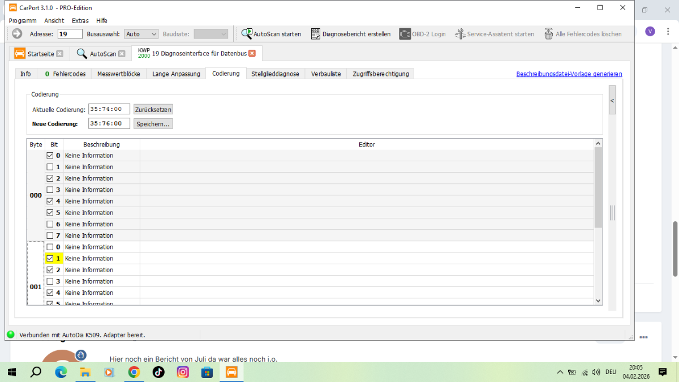Close the Startseite tab with its X
679x382 pixels.
[59, 54]
